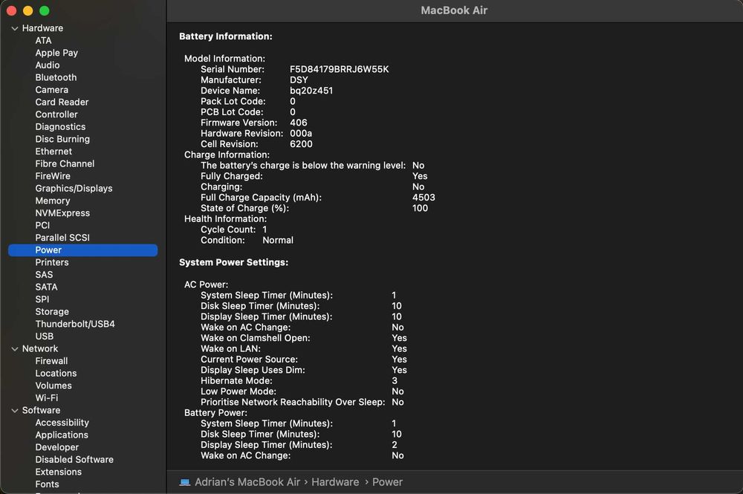
Task: Click Power in the path bar
Action: 387,482
